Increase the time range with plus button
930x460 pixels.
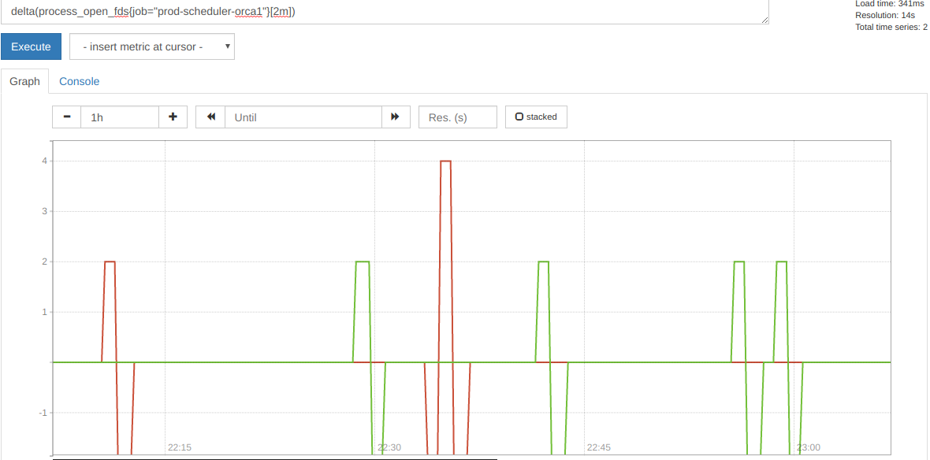click(173, 117)
